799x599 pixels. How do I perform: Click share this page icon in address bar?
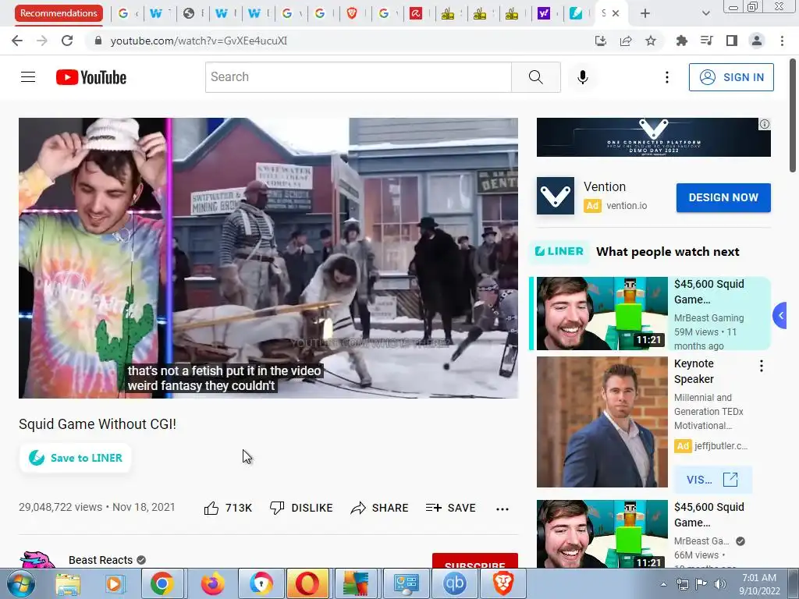point(626,41)
